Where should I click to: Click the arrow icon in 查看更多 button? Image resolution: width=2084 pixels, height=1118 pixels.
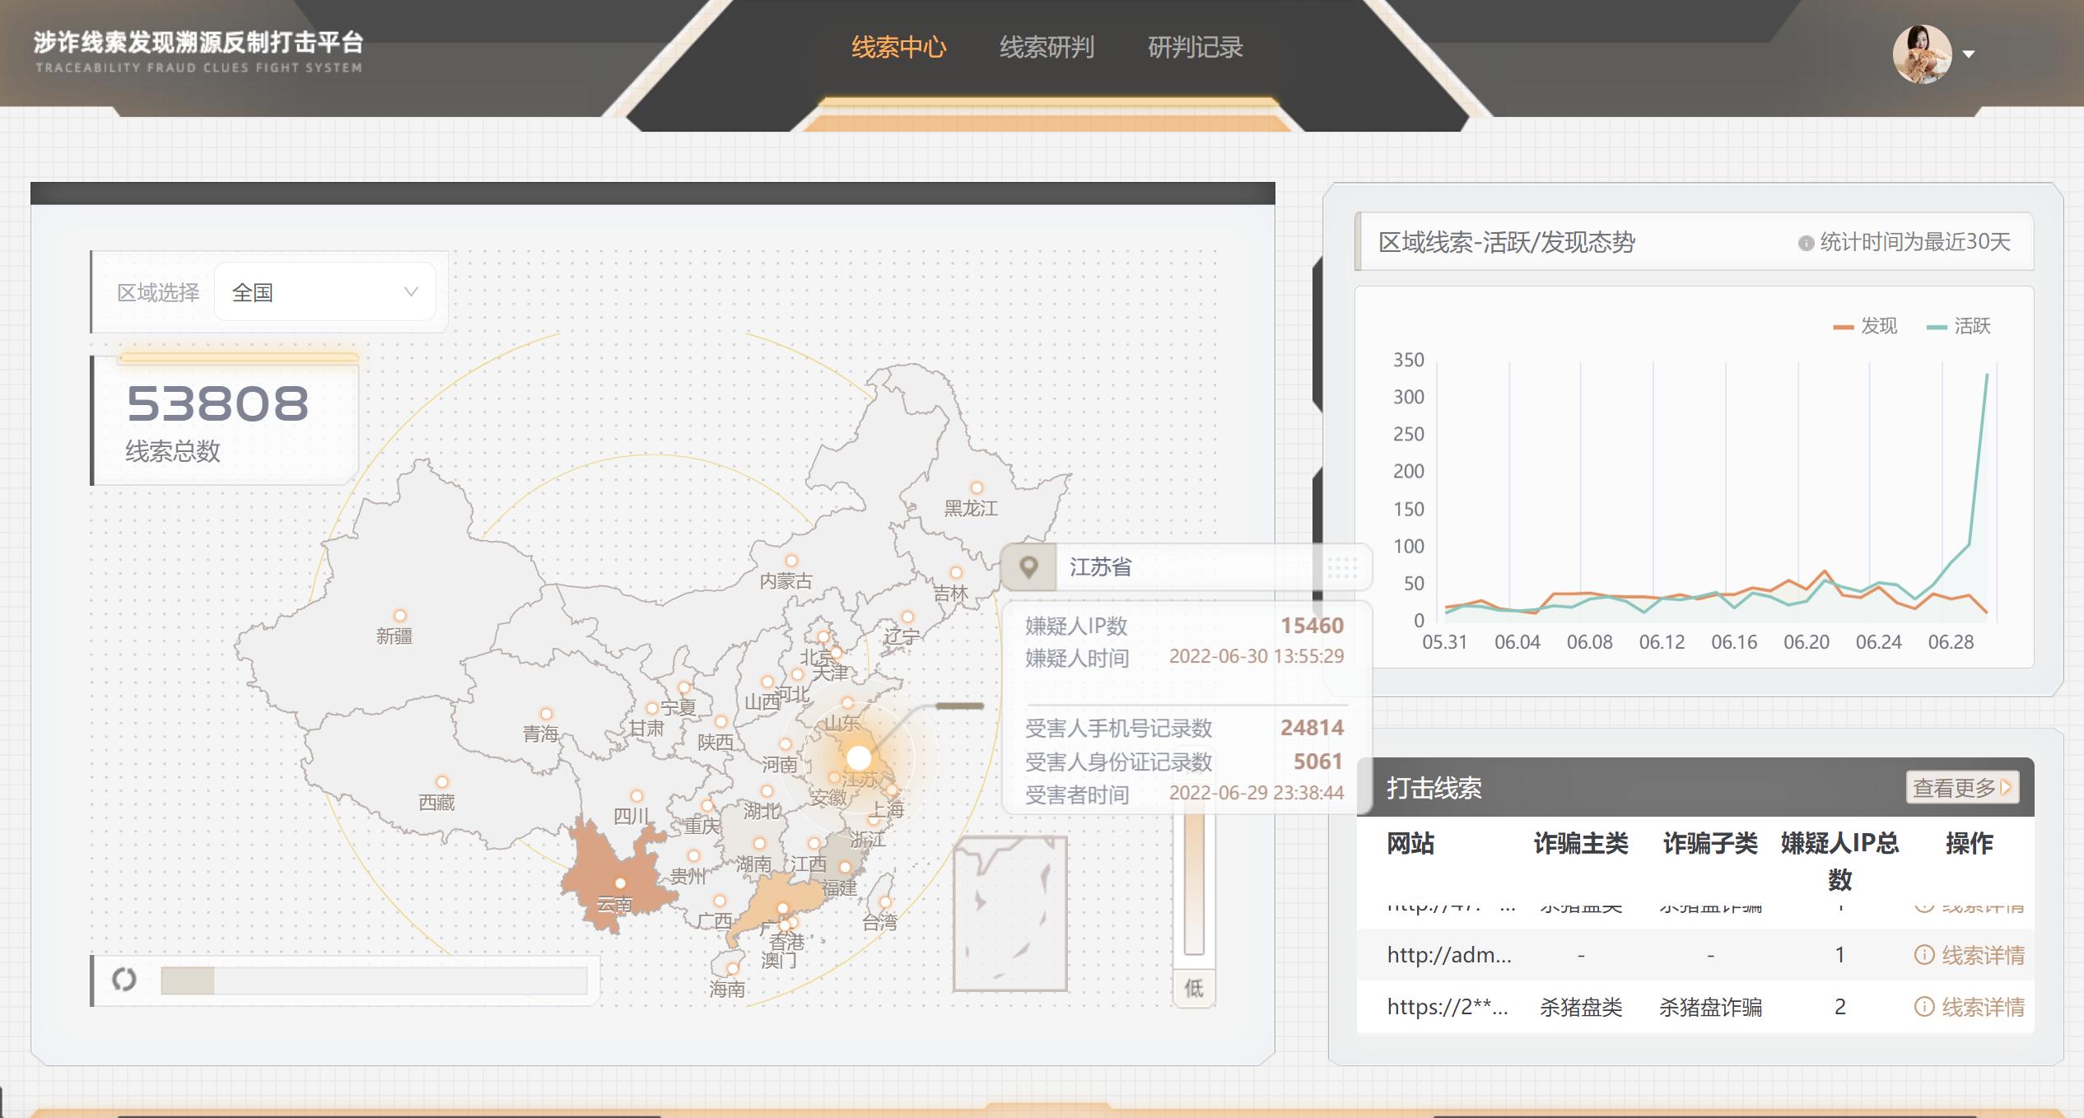click(2007, 787)
